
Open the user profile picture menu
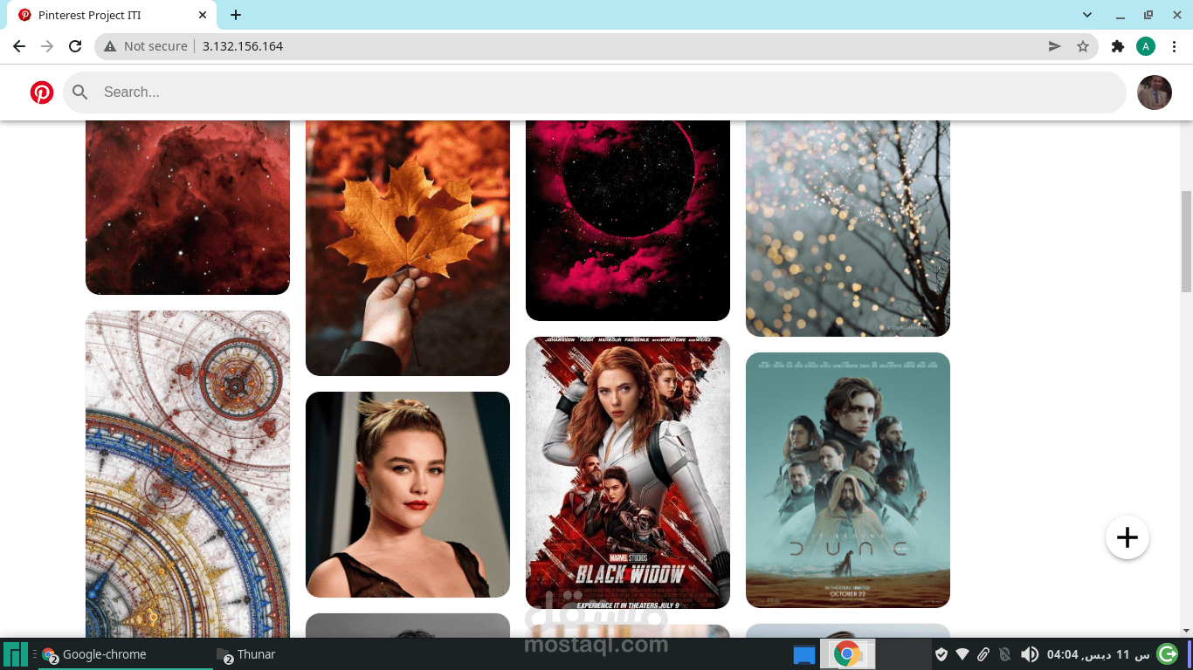point(1155,92)
